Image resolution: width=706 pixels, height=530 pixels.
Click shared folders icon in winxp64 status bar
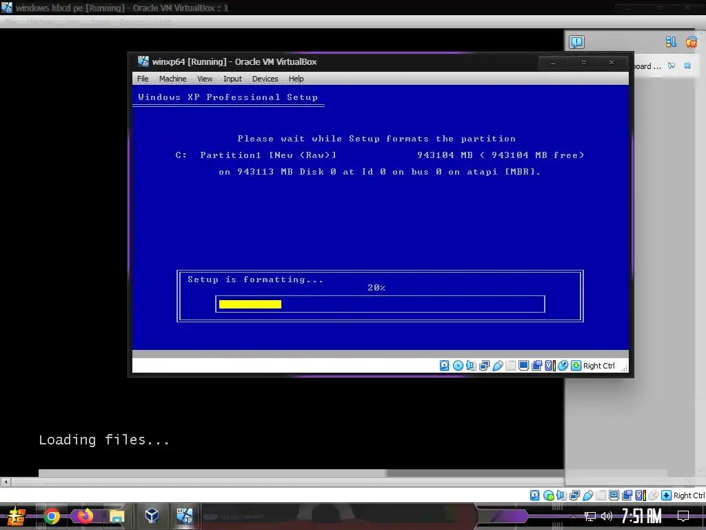click(511, 366)
